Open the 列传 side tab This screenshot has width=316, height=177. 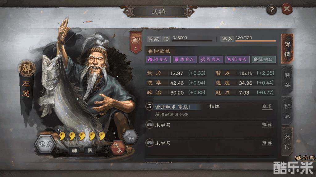coord(287,141)
